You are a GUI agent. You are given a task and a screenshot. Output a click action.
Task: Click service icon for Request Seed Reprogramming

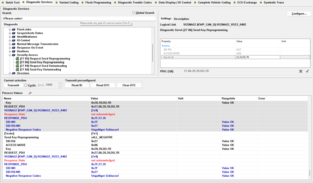click(x=17, y=58)
